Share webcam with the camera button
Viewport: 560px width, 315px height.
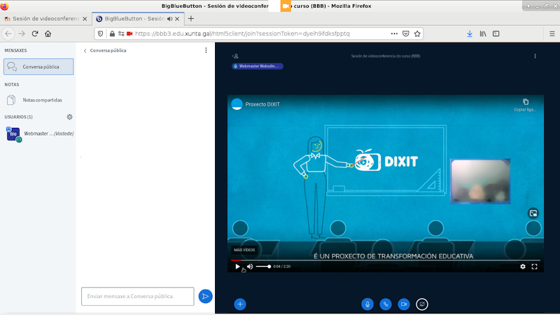click(x=404, y=304)
